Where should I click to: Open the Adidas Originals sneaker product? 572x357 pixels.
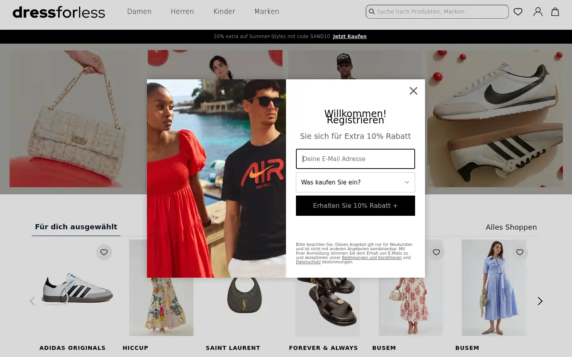pyautogui.click(x=78, y=288)
